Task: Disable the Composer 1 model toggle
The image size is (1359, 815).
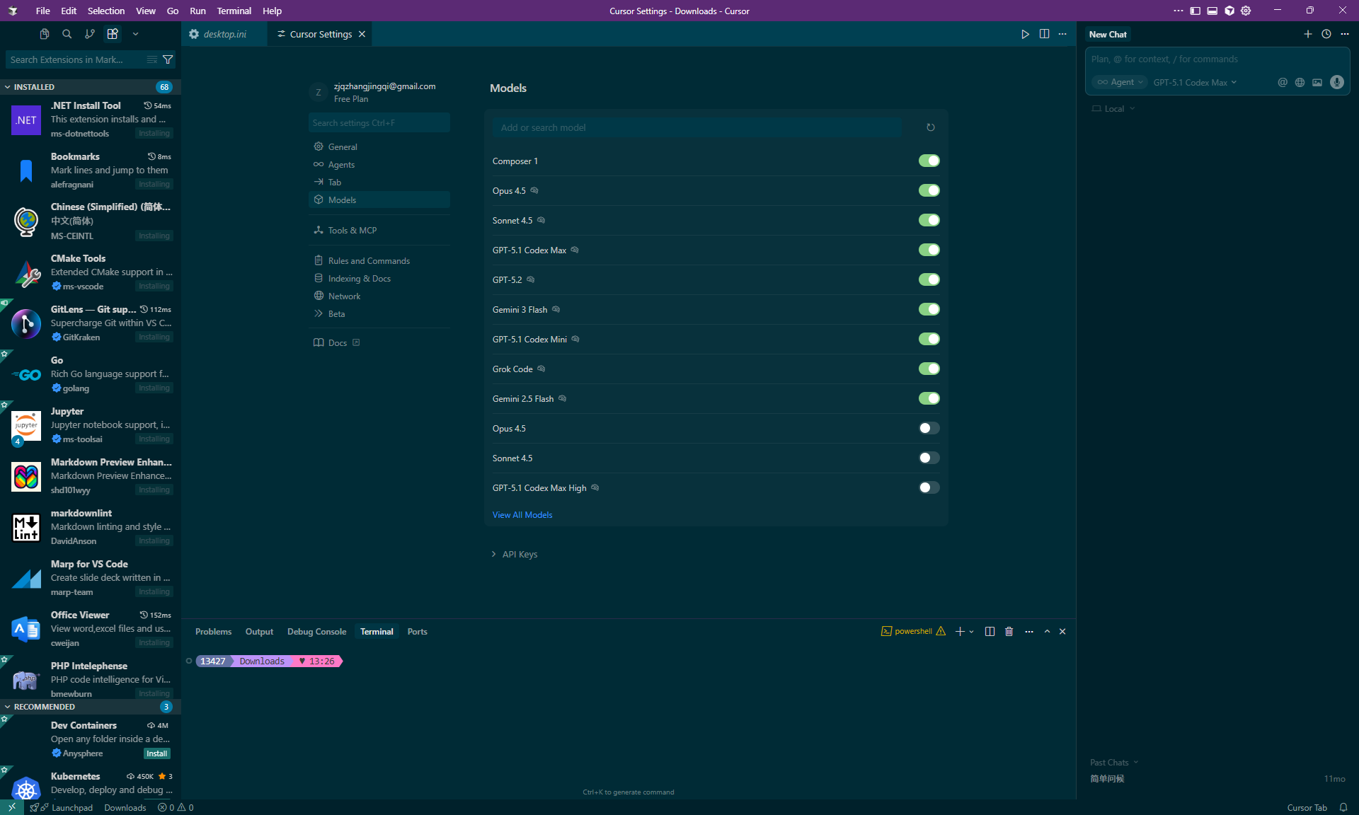Action: point(929,161)
